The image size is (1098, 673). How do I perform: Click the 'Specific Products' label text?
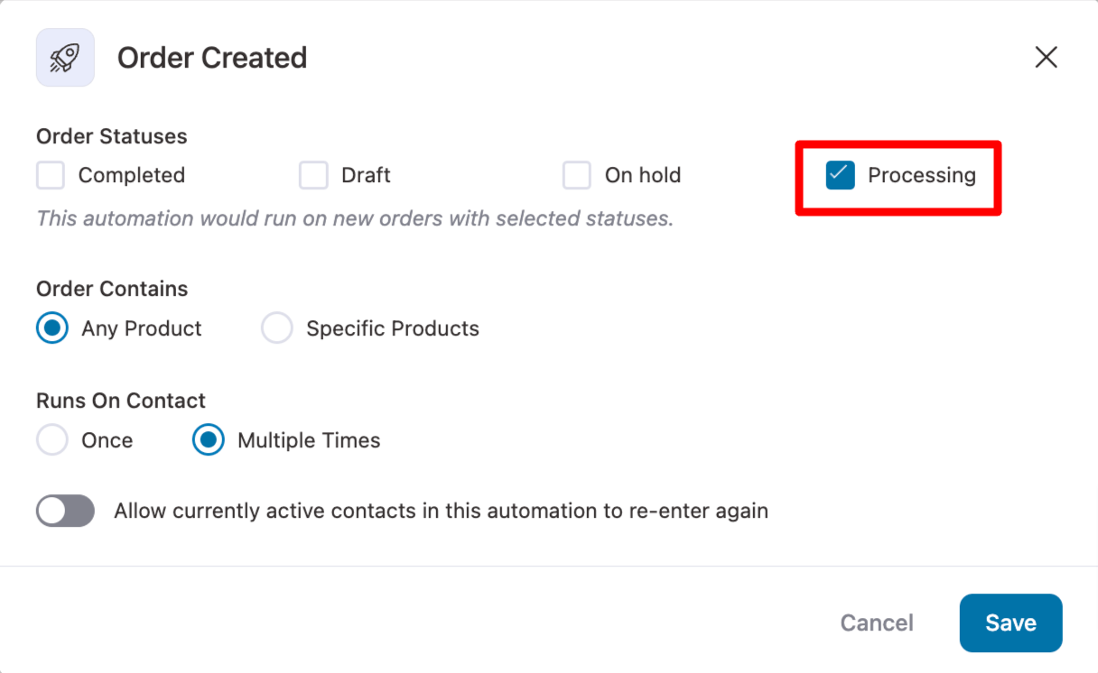pos(393,328)
